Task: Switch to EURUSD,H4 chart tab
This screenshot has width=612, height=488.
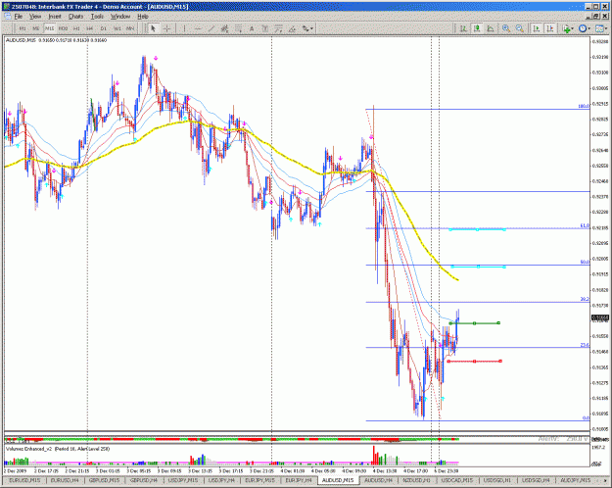Action: point(65,480)
